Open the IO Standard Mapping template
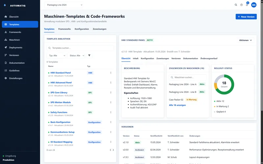Screen dimensions: 263x164 point(61,142)
